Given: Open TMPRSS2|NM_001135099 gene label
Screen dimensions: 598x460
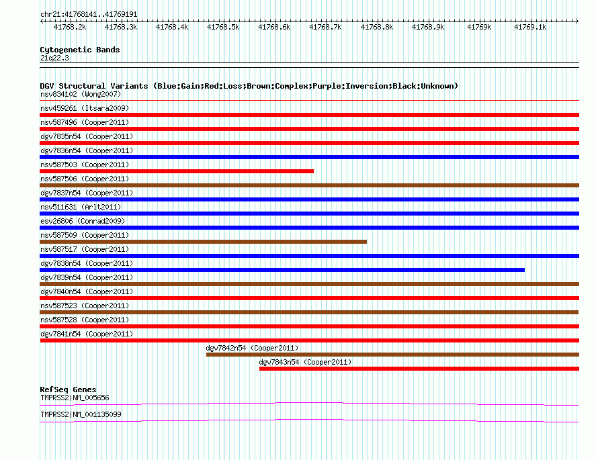Looking at the screenshot, I should point(81,414).
